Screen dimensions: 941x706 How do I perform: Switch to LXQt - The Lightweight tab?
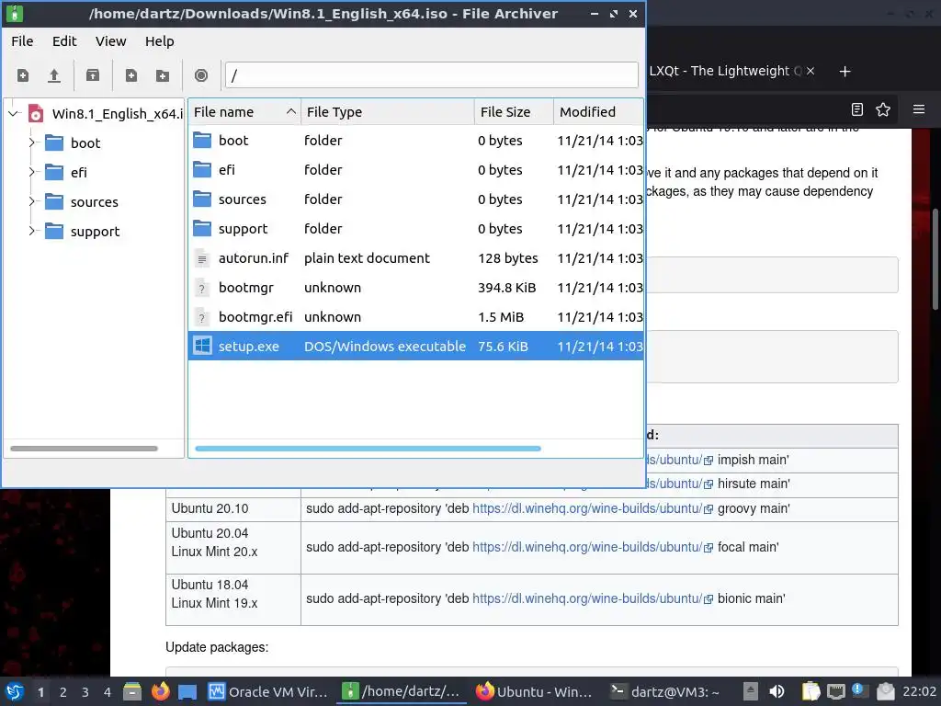click(x=725, y=71)
